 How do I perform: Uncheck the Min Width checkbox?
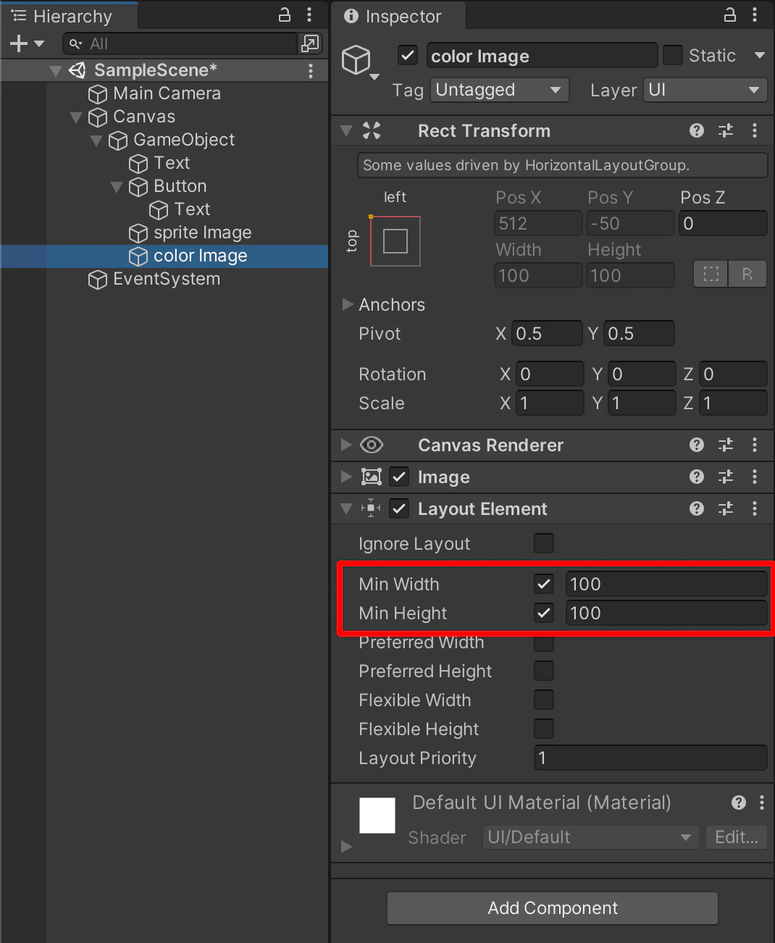[x=544, y=584]
